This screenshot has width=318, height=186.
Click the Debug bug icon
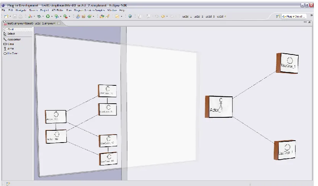(x=39, y=16)
